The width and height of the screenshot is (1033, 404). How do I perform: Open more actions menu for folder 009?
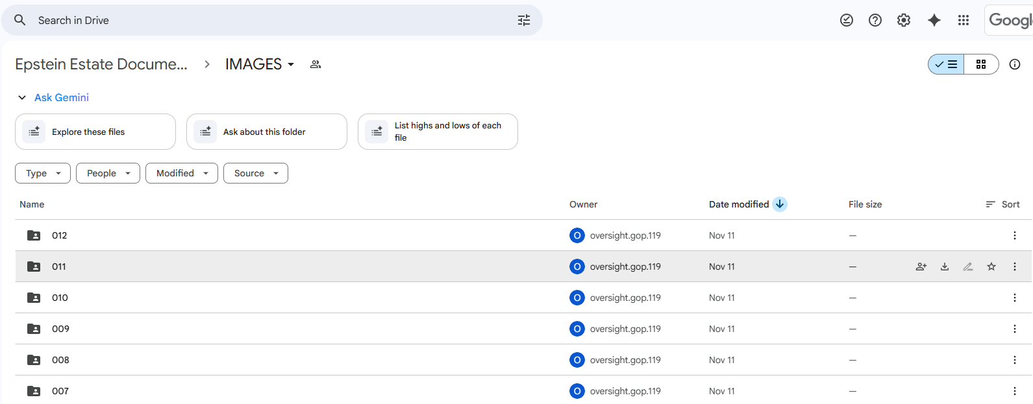(1015, 329)
